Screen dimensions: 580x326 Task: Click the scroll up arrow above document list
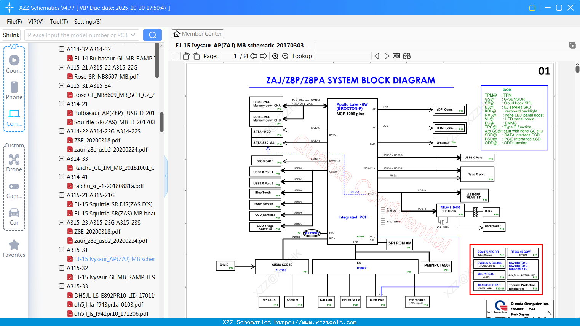coord(161,46)
